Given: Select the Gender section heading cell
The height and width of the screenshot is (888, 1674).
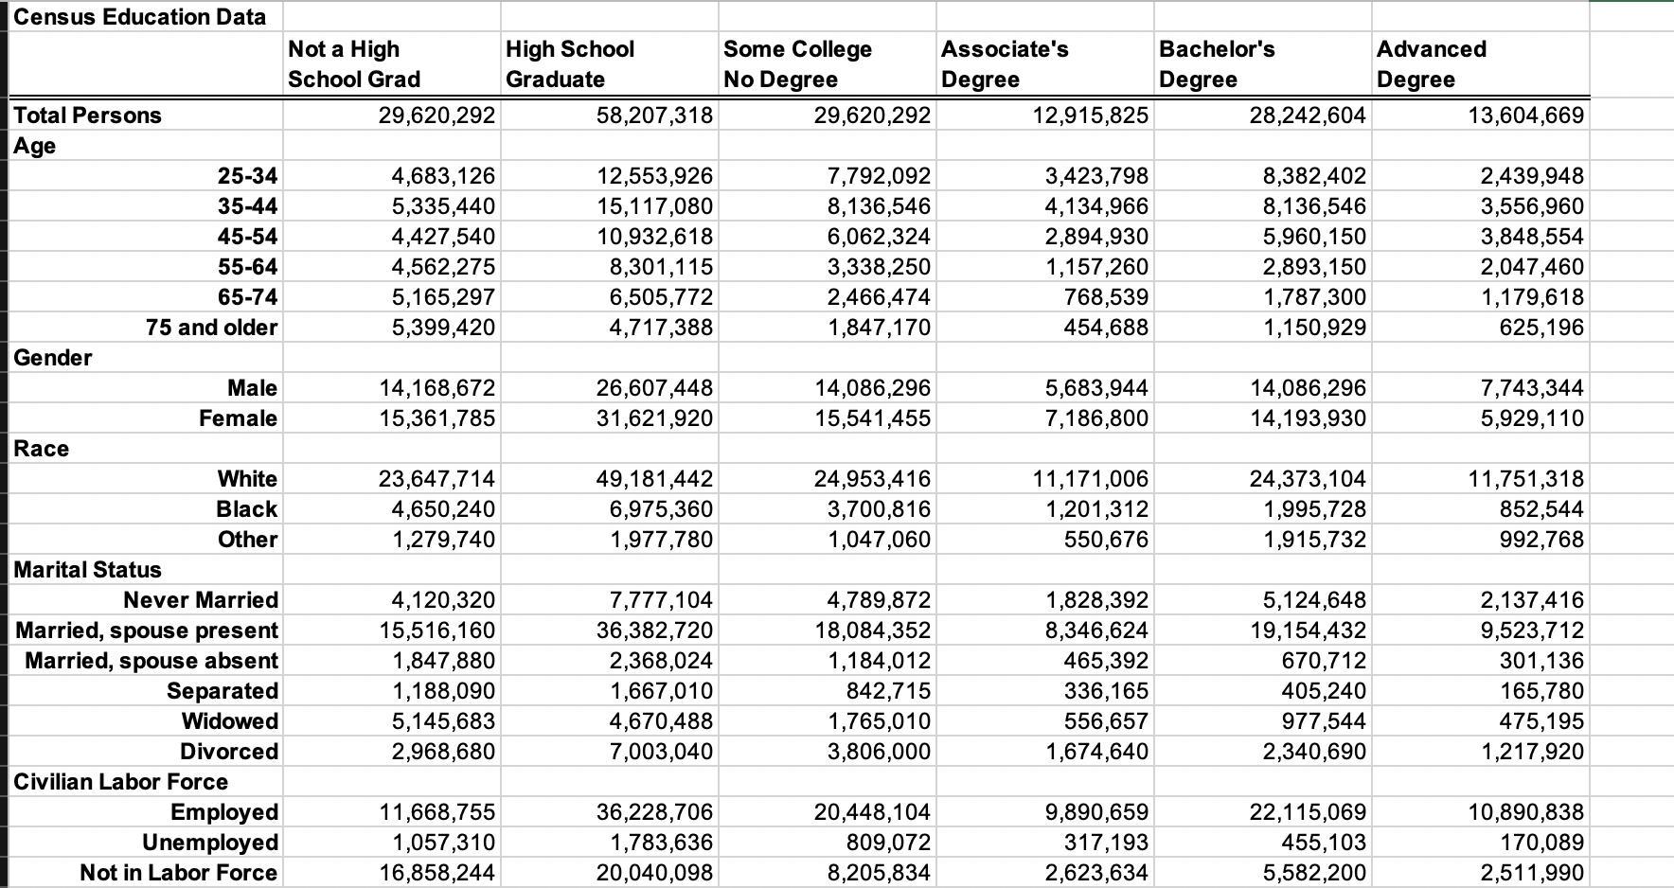Looking at the screenshot, I should [53, 358].
